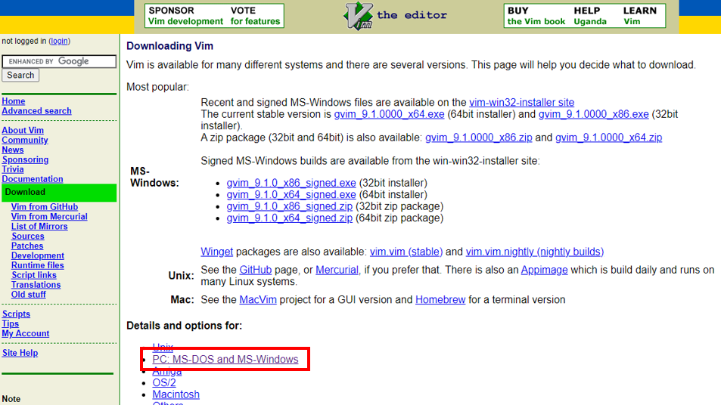721x405 pixels.
Task: Click the 'Details and options for:' text
Action: [x=185, y=326]
